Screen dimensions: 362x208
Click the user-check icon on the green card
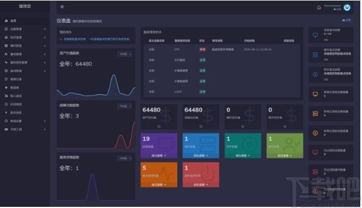pyautogui.click(x=291, y=144)
